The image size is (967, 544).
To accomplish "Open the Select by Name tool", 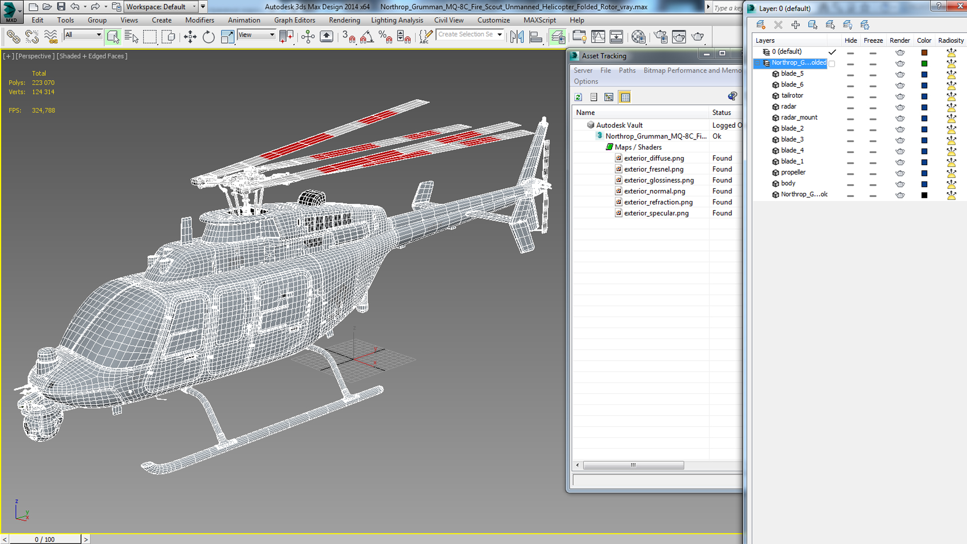I will (x=131, y=36).
